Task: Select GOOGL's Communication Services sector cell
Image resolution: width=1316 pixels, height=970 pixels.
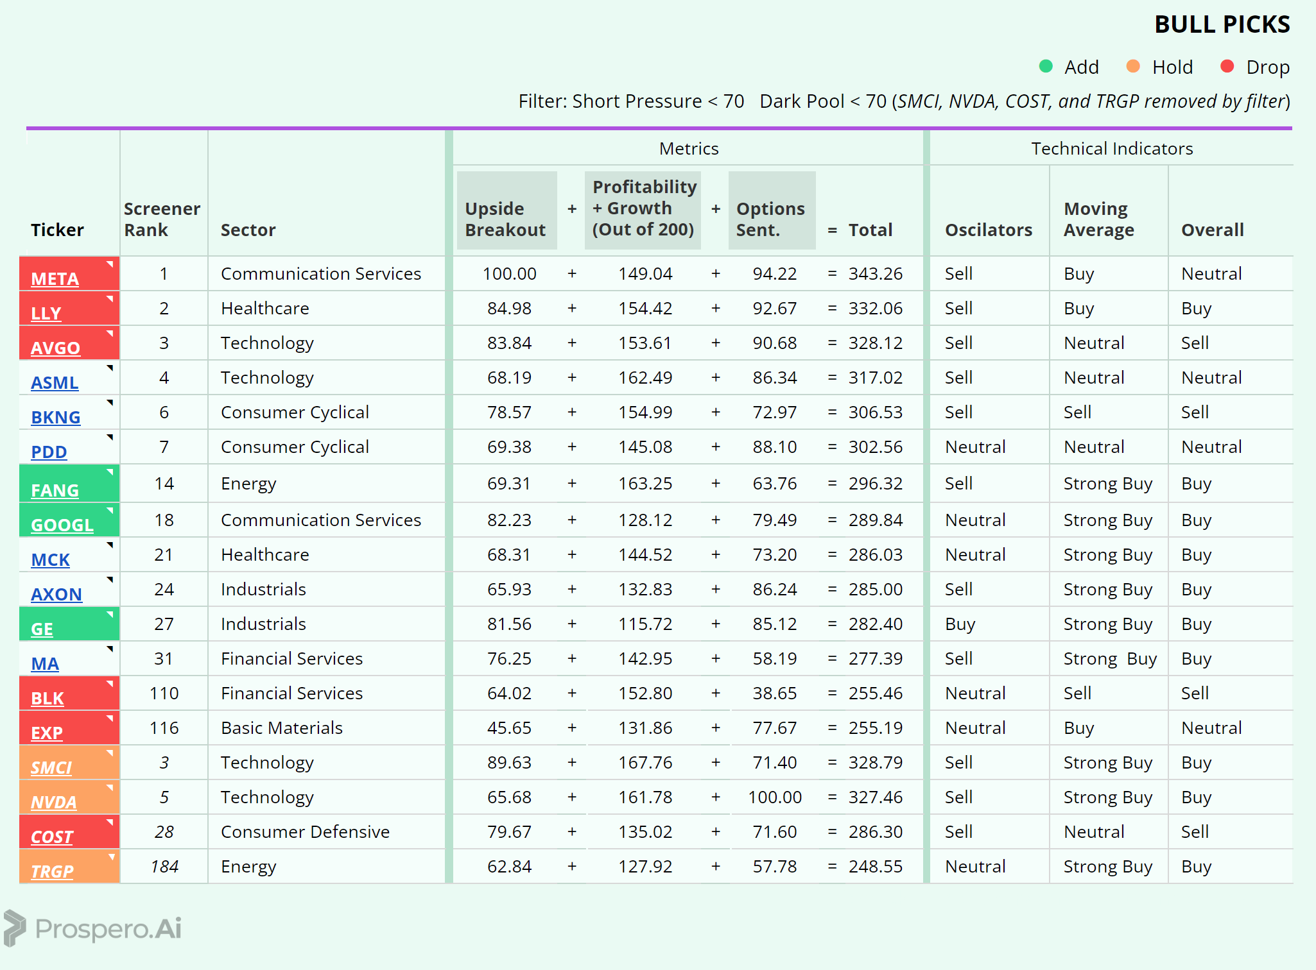Action: click(321, 520)
